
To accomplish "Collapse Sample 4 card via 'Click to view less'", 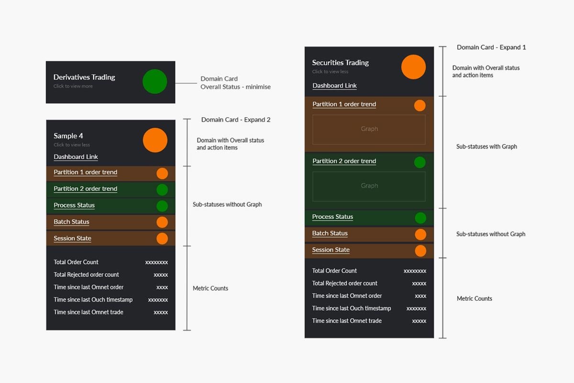I will 72,145.
